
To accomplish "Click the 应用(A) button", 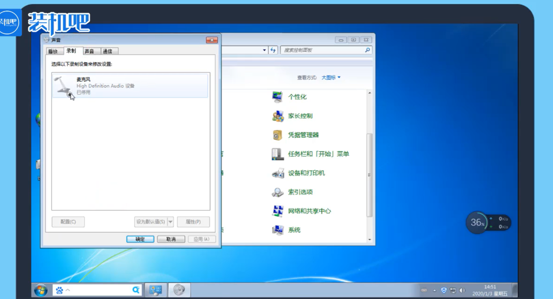I will pyautogui.click(x=202, y=239).
